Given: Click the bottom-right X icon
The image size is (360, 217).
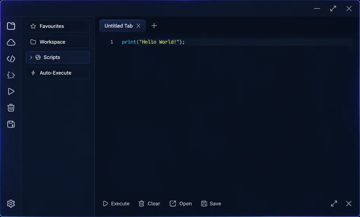Looking at the screenshot, I should point(349,203).
